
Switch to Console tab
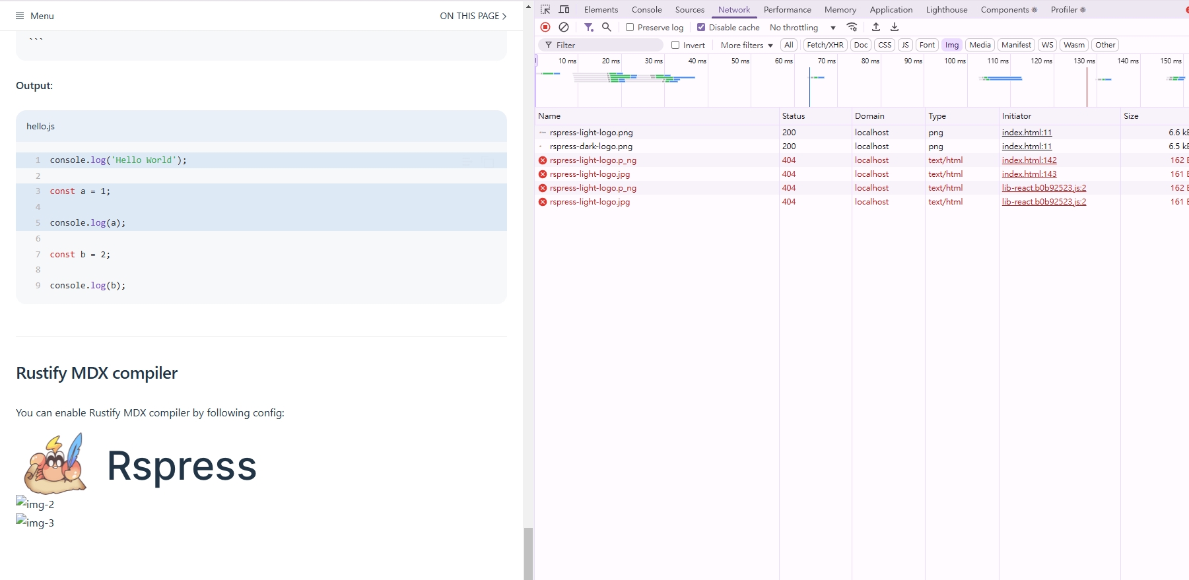tap(646, 9)
